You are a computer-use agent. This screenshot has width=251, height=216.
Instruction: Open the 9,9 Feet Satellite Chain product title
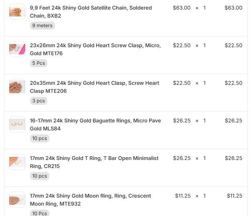[91, 12]
